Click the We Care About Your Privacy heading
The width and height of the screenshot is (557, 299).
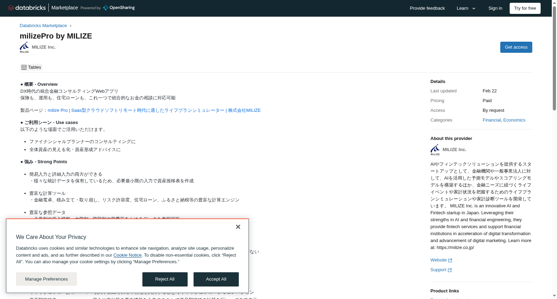coord(51,237)
